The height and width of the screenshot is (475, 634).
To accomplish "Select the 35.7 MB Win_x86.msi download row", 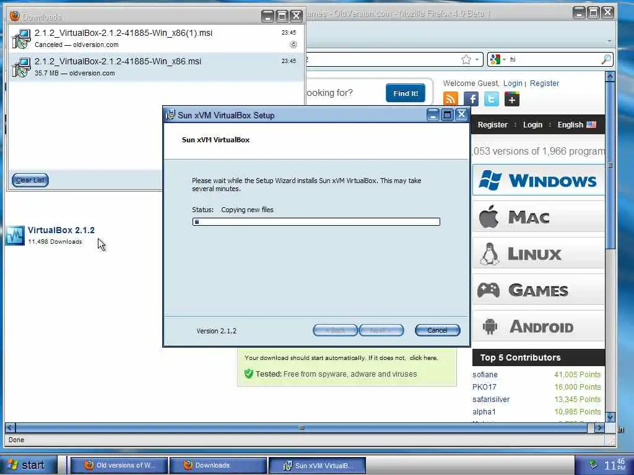I will [x=157, y=67].
